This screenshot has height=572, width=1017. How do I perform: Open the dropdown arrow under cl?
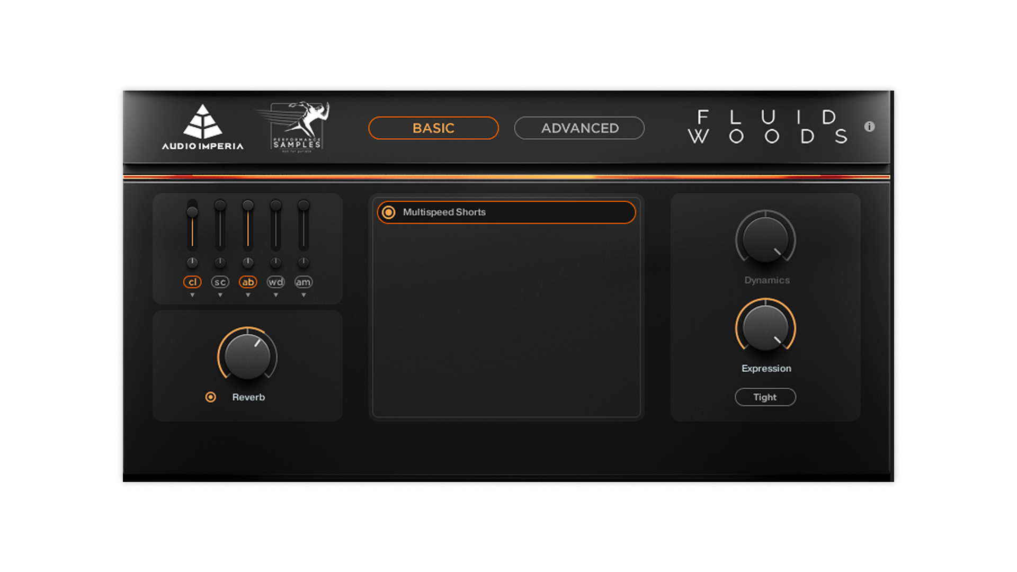192,295
